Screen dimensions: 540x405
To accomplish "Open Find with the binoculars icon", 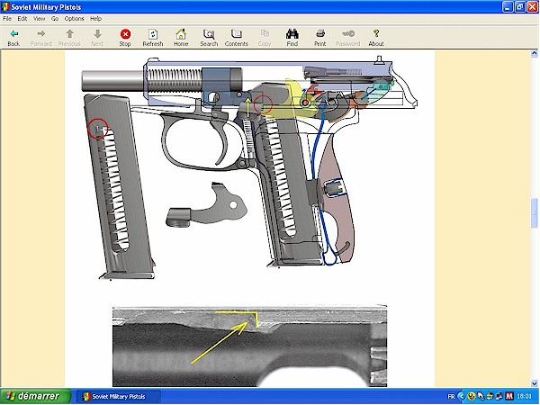I will tap(292, 34).
